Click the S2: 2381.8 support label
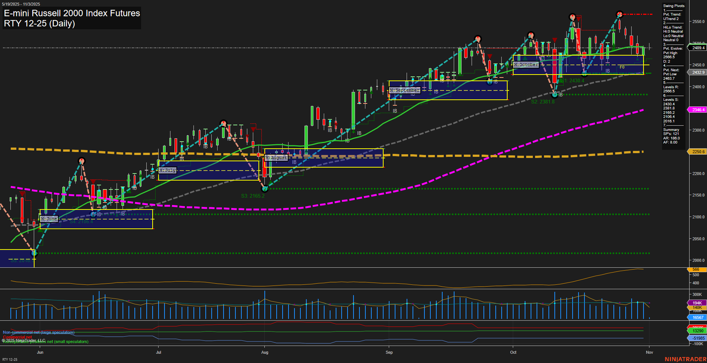This screenshot has width=707, height=363. tap(543, 102)
